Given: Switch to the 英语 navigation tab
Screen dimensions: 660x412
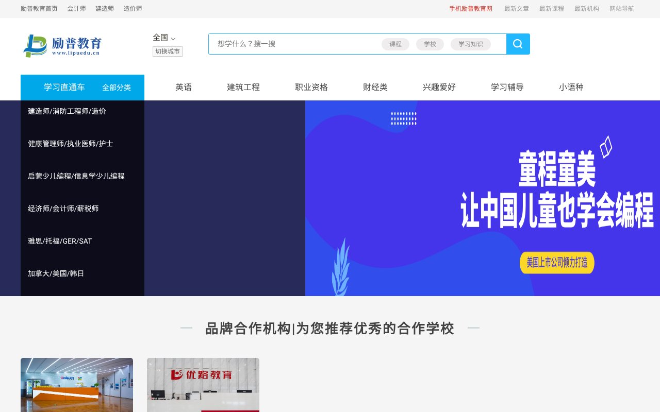Looking at the screenshot, I should coord(184,88).
